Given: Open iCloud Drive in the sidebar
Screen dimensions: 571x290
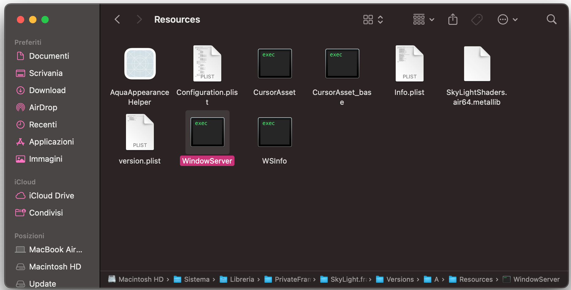Looking at the screenshot, I should point(51,195).
